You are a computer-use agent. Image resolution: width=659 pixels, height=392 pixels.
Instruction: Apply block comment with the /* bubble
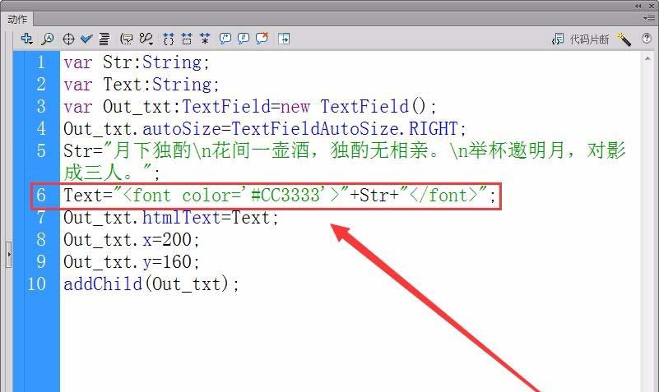tap(225, 39)
